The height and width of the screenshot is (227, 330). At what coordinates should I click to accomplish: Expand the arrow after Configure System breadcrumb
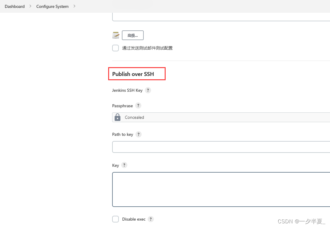pos(74,6)
